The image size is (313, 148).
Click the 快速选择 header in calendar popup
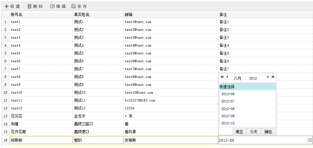coord(248,87)
